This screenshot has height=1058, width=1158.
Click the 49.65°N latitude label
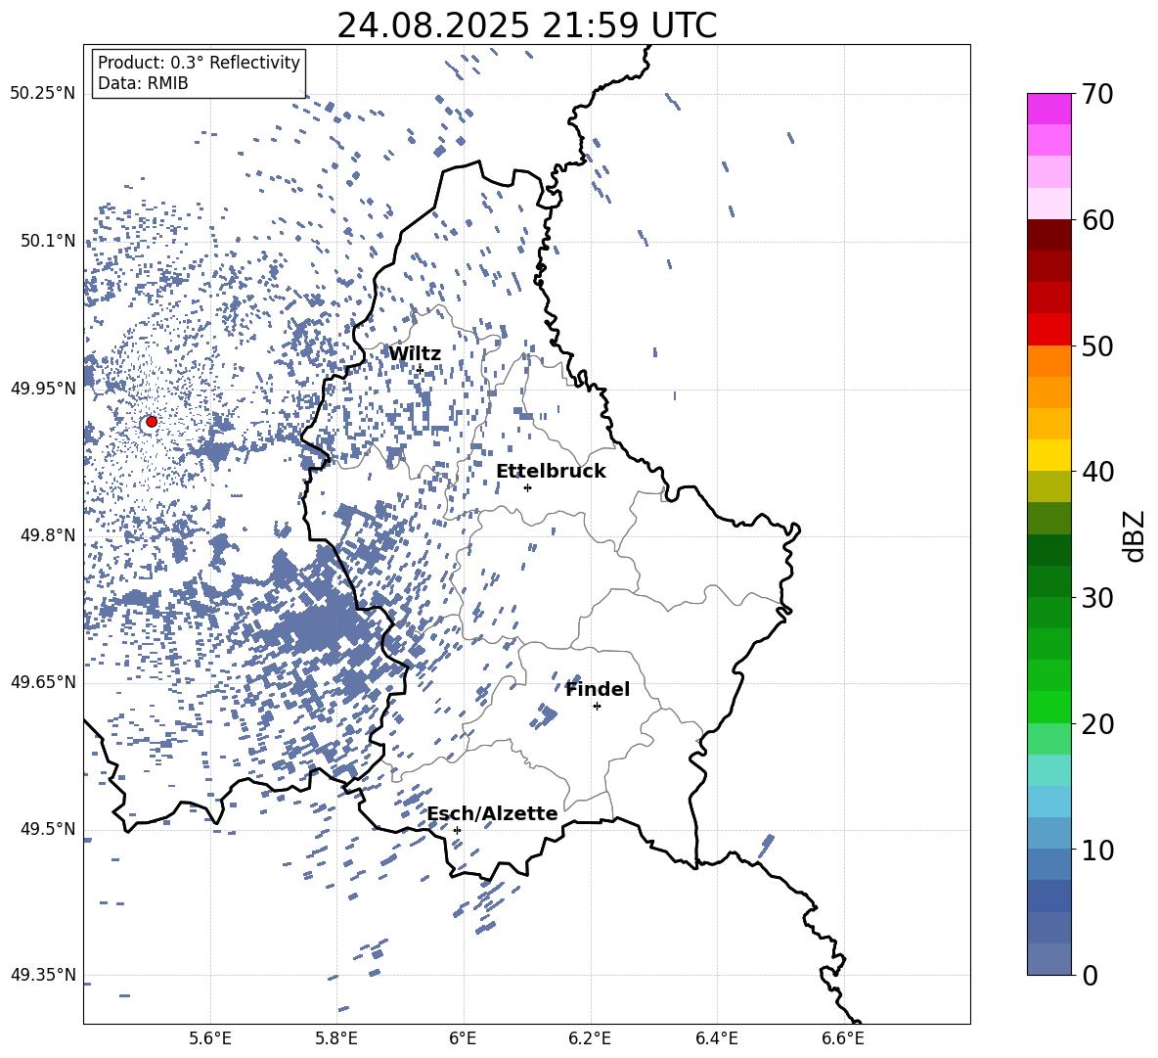click(x=43, y=682)
